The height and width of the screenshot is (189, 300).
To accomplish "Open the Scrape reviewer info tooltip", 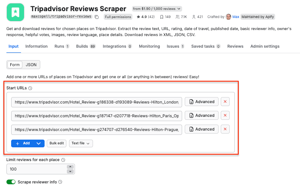I will point(60,182).
